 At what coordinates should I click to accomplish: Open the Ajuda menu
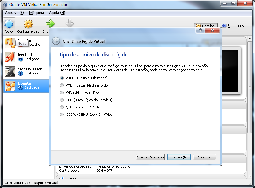57,13
